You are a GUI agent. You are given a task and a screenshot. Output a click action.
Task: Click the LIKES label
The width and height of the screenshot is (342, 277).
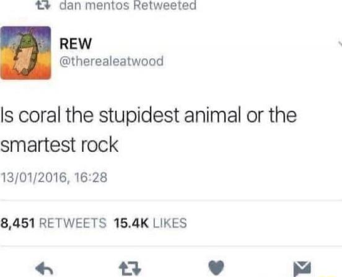click(x=170, y=223)
